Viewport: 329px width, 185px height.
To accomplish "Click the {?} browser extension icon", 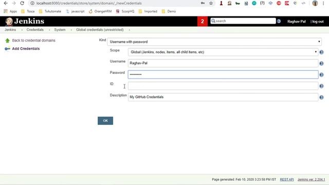I will (262, 3).
